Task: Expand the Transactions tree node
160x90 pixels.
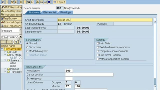Action: 5,72
